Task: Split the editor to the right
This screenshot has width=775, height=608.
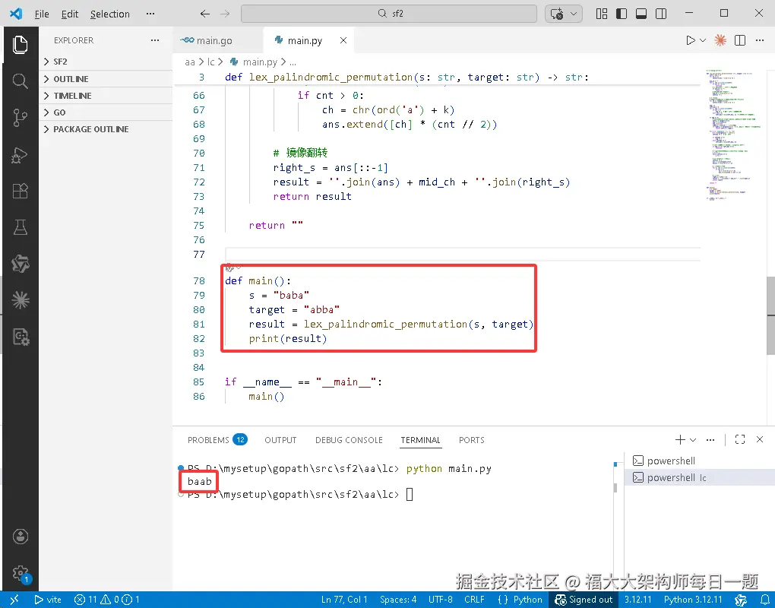Action: [x=740, y=40]
